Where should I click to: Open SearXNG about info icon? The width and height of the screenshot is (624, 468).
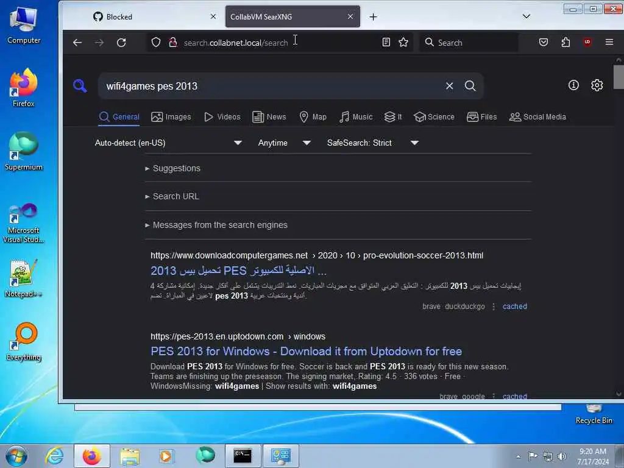(x=573, y=85)
